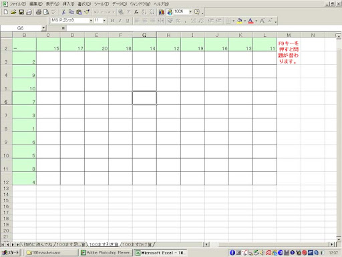Open the 100% zoom dropdown
342x257 pixels.
190,12
